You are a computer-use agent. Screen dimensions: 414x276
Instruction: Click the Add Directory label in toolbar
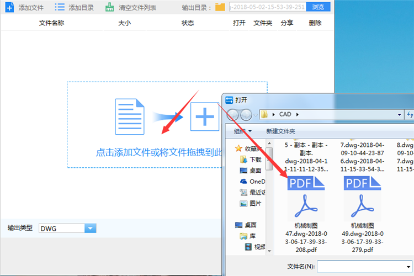click(x=81, y=8)
